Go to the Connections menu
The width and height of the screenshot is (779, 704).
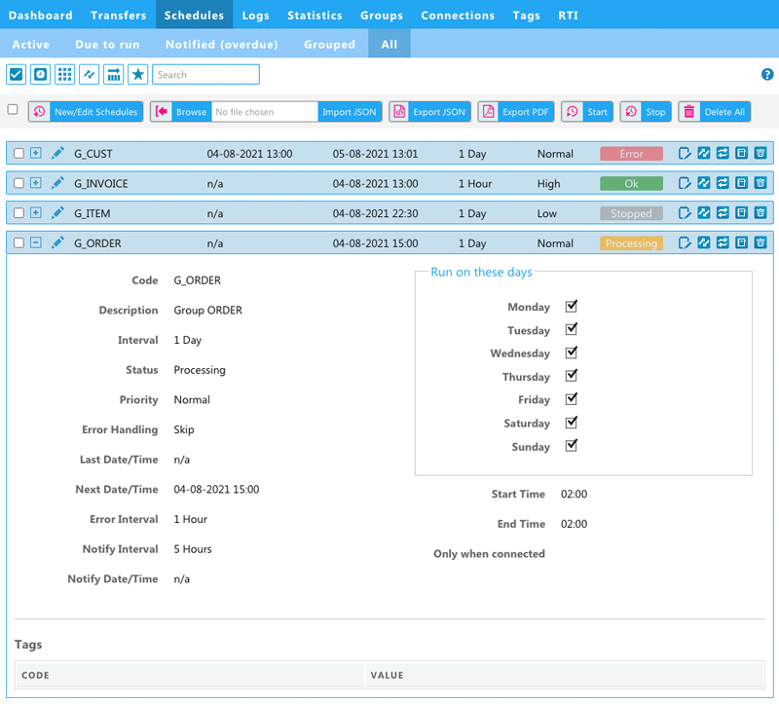click(x=458, y=15)
